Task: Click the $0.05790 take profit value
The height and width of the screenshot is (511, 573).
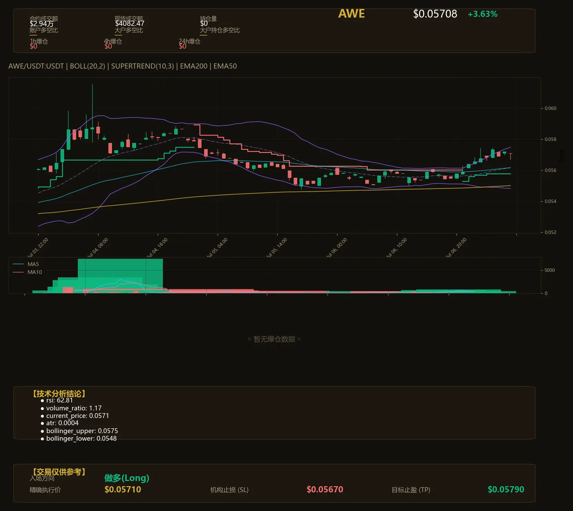Action: [506, 489]
